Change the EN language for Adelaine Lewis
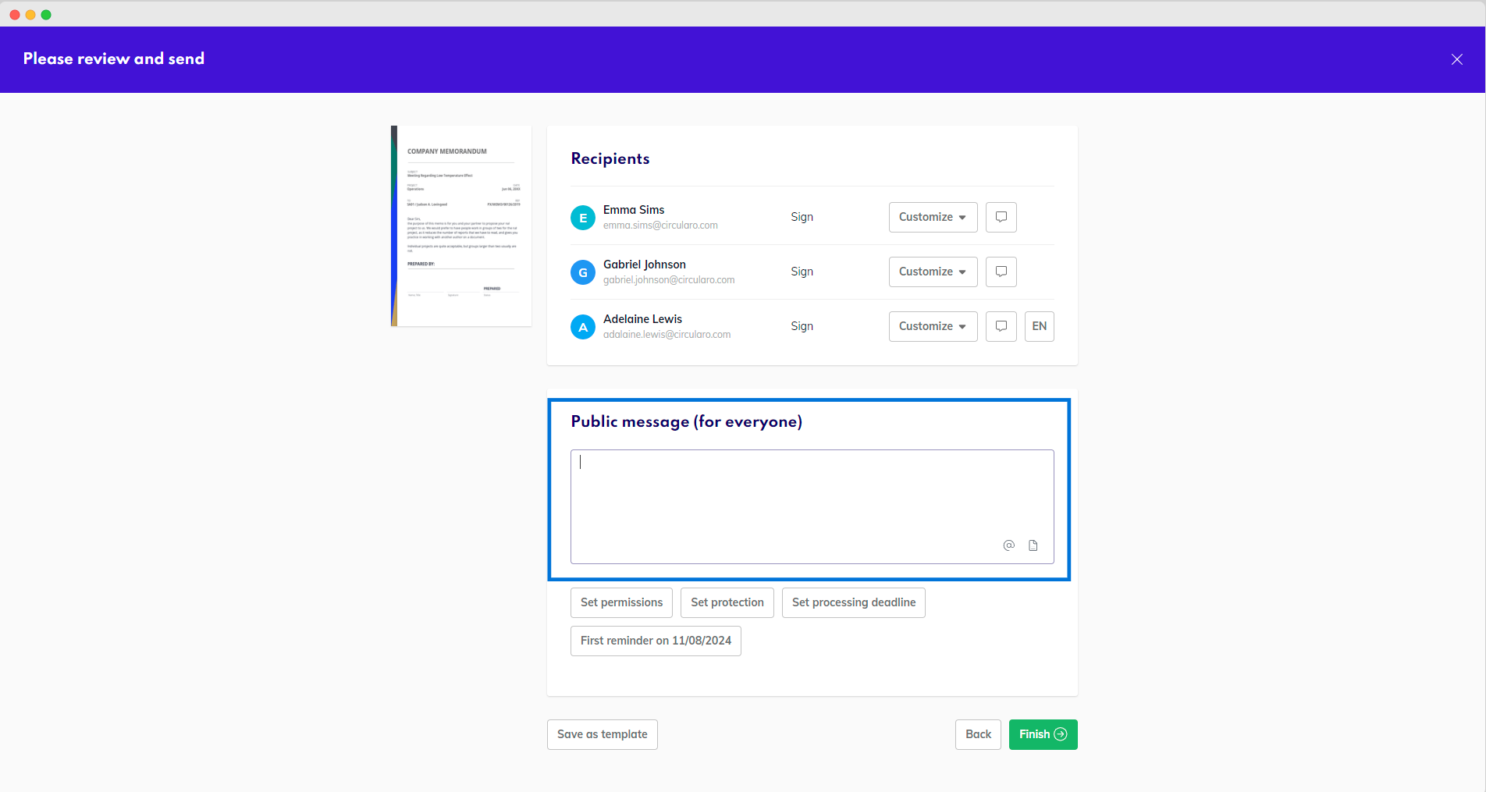The width and height of the screenshot is (1486, 792). point(1039,326)
